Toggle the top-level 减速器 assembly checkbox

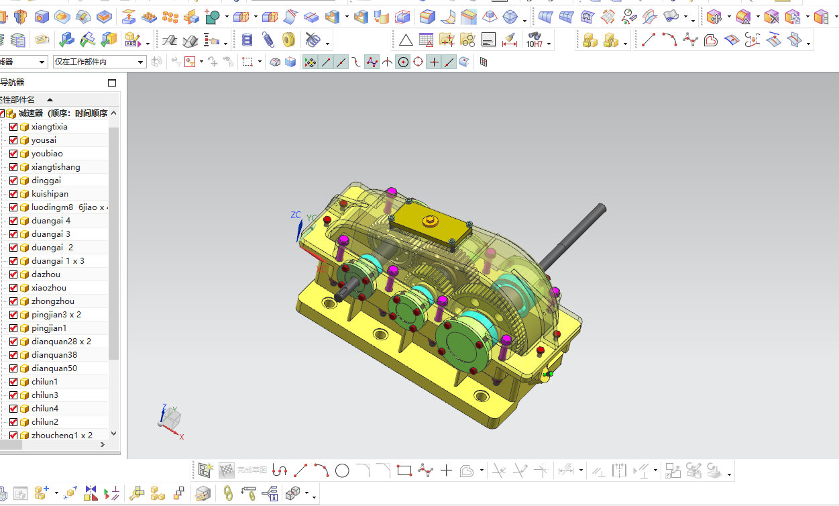coord(2,113)
